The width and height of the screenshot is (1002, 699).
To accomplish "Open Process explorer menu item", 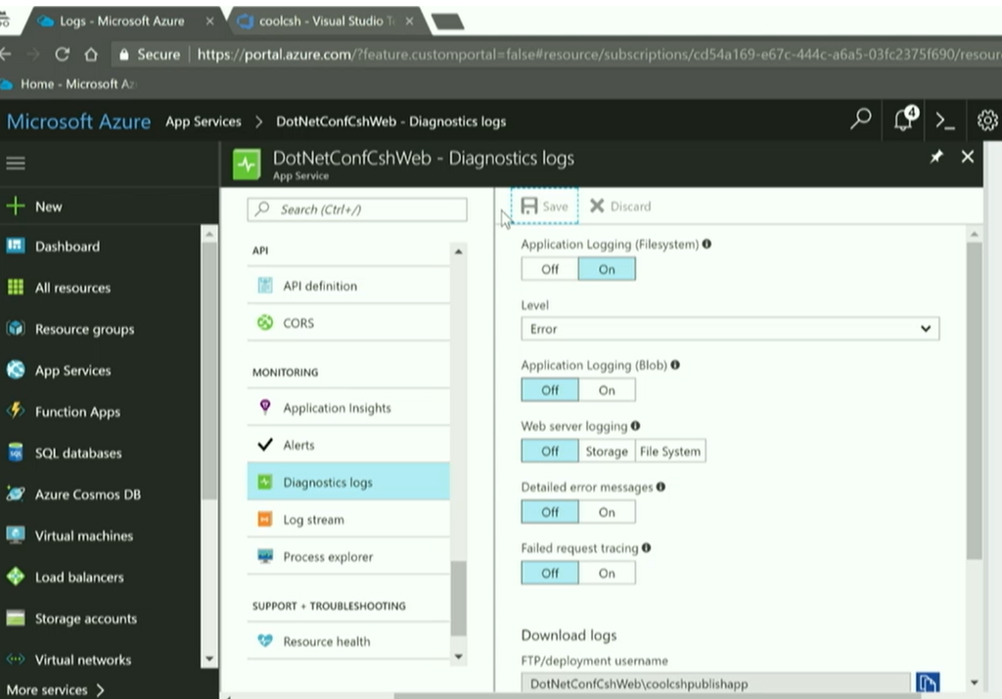I will pyautogui.click(x=348, y=556).
